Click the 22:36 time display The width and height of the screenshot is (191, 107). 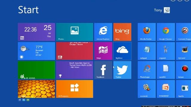point(30,29)
